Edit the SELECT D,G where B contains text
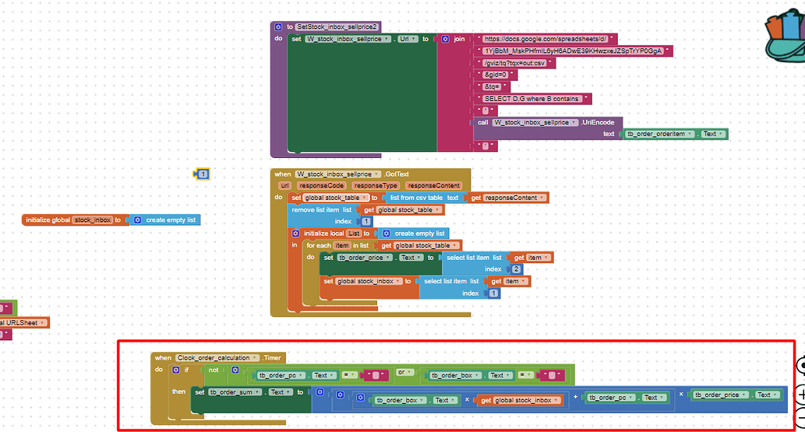This screenshot has height=432, width=805. pyautogui.click(x=531, y=99)
